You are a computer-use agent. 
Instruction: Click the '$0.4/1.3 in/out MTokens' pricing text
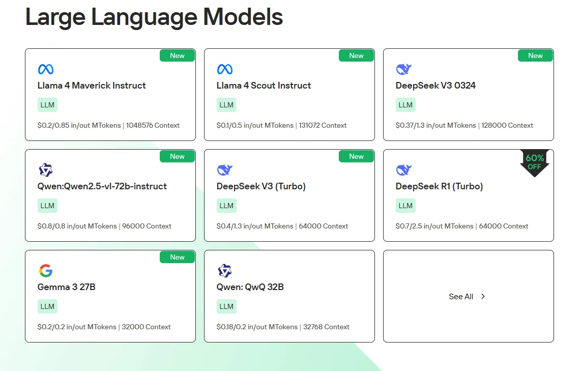click(255, 226)
